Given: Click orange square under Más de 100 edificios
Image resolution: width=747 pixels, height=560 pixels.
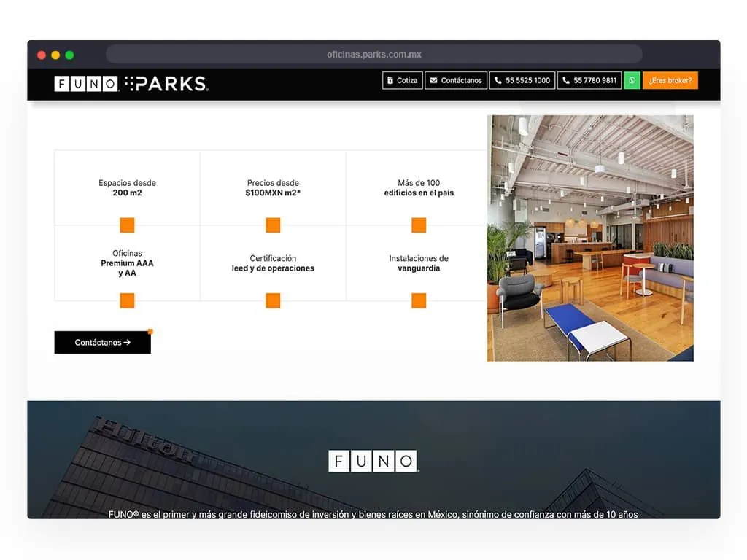Looking at the screenshot, I should [x=419, y=225].
